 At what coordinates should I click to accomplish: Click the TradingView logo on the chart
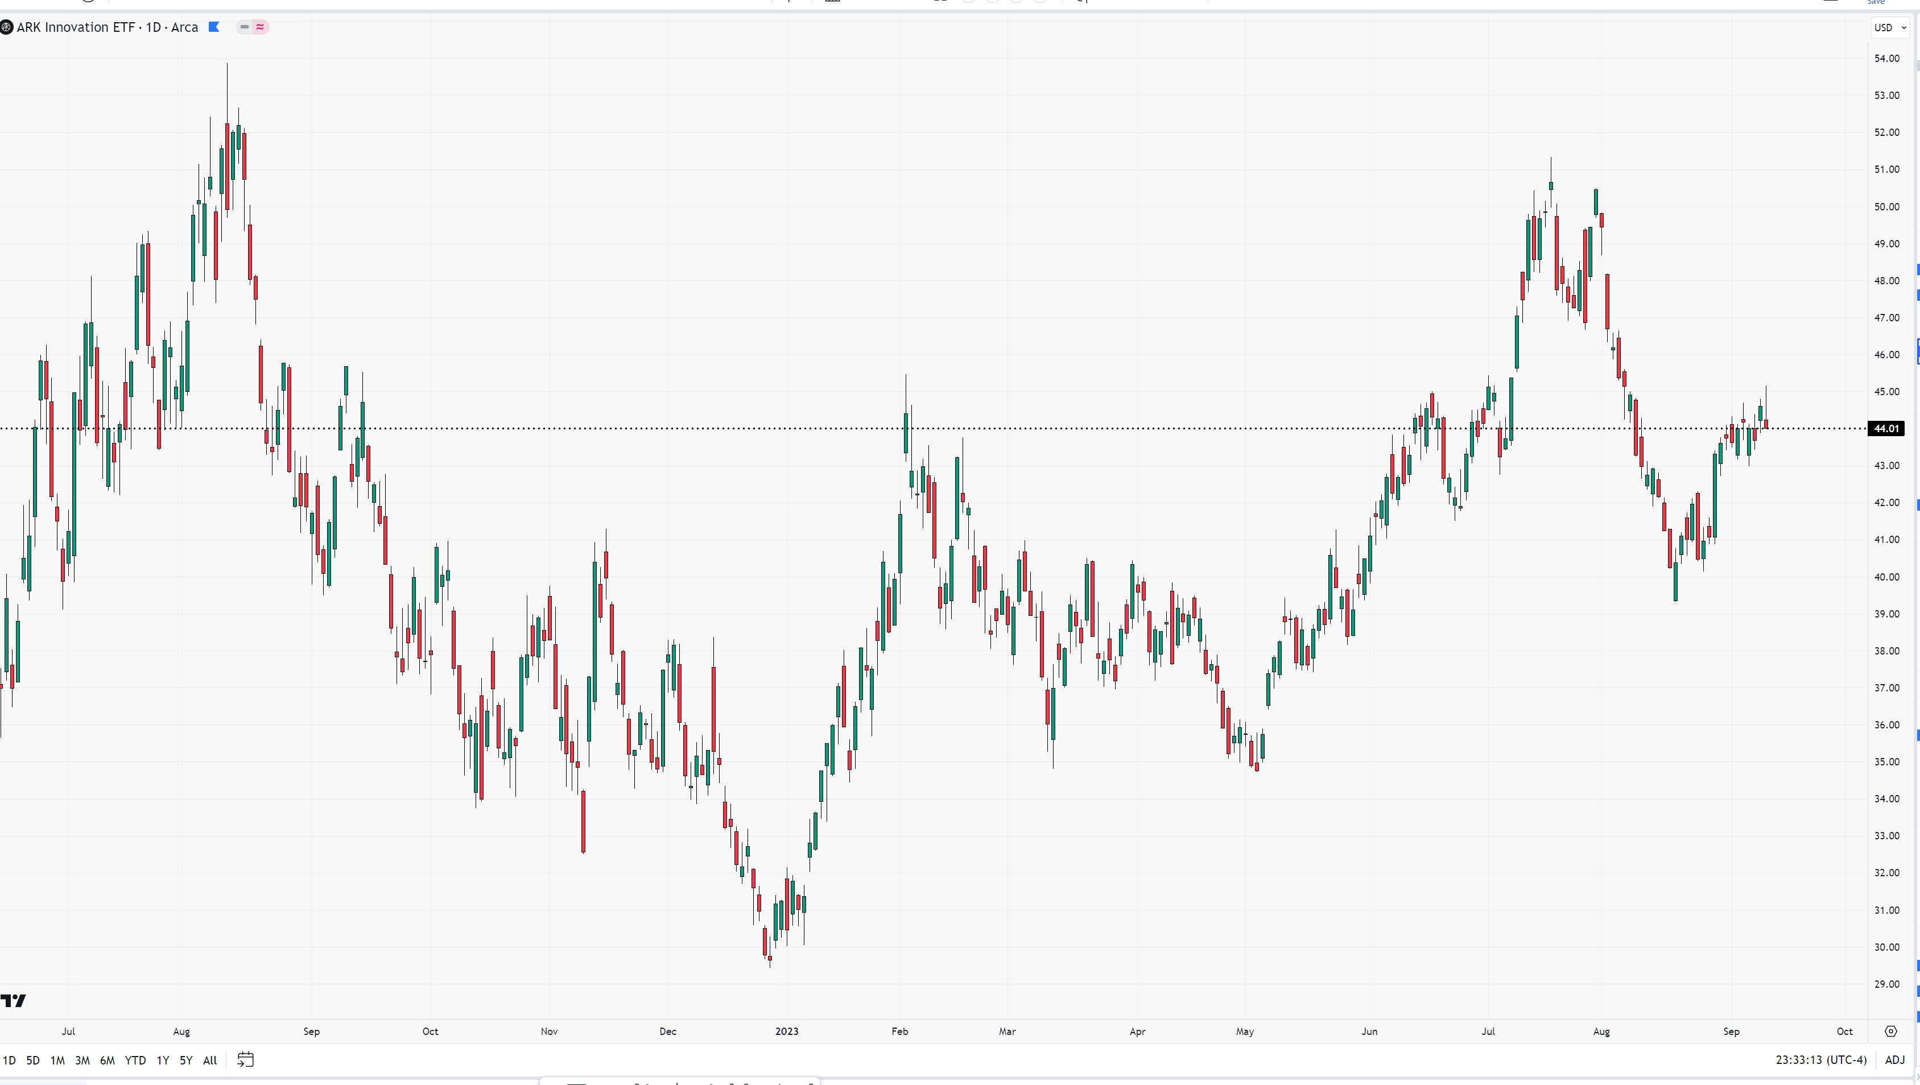pyautogui.click(x=13, y=1000)
